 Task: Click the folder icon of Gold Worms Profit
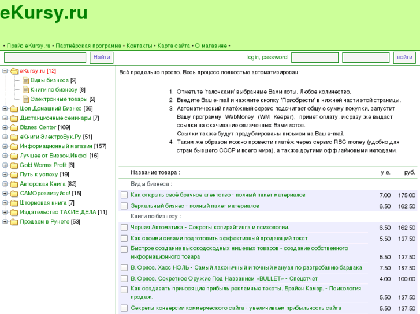tap(14, 165)
